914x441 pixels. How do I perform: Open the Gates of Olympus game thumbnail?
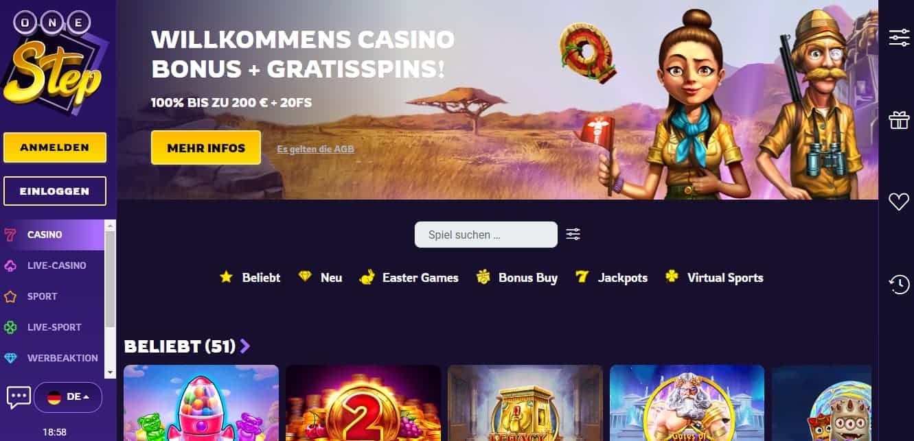[x=687, y=403]
